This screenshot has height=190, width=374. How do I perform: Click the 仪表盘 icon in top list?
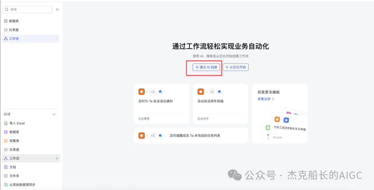(x=6, y=30)
